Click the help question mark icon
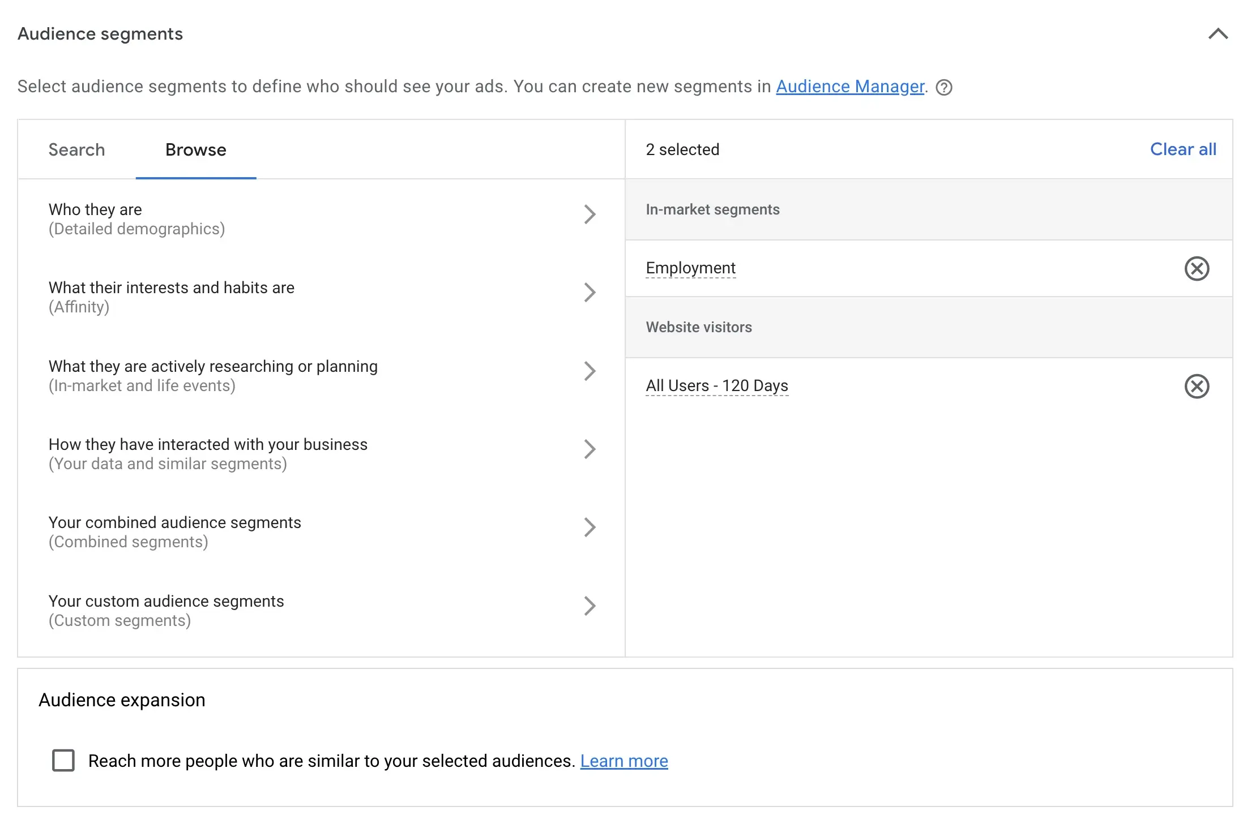The image size is (1247, 824). 944,87
